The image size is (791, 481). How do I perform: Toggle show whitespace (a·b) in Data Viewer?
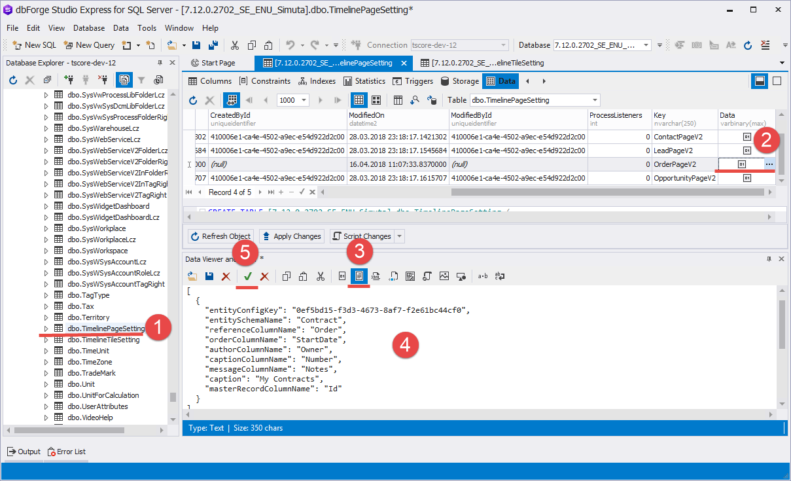[483, 276]
